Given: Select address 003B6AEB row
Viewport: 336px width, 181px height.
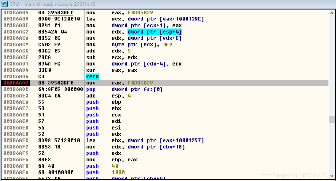Looking at the screenshot, I should coord(164,134).
